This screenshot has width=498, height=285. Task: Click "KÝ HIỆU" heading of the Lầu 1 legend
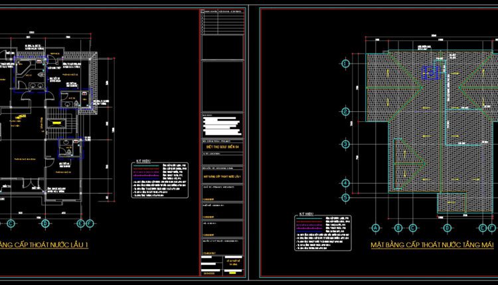143,161
